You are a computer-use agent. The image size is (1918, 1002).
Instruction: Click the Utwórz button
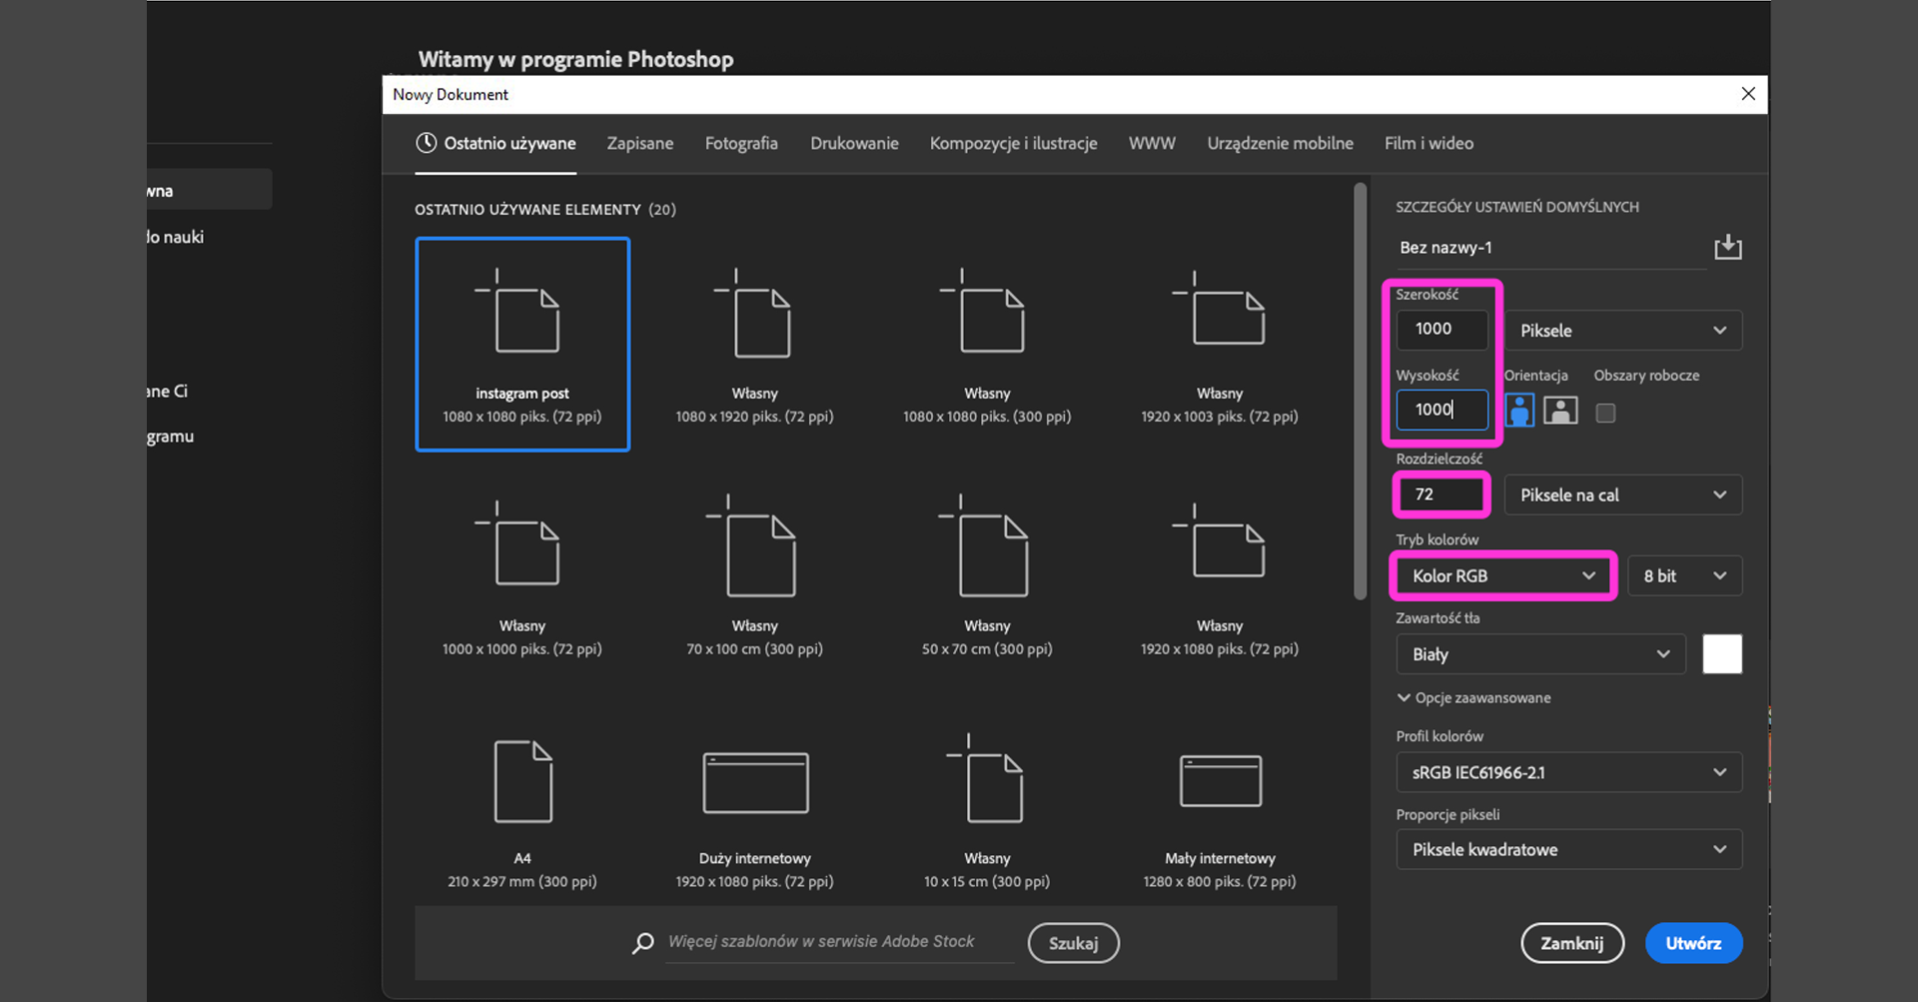(1693, 943)
